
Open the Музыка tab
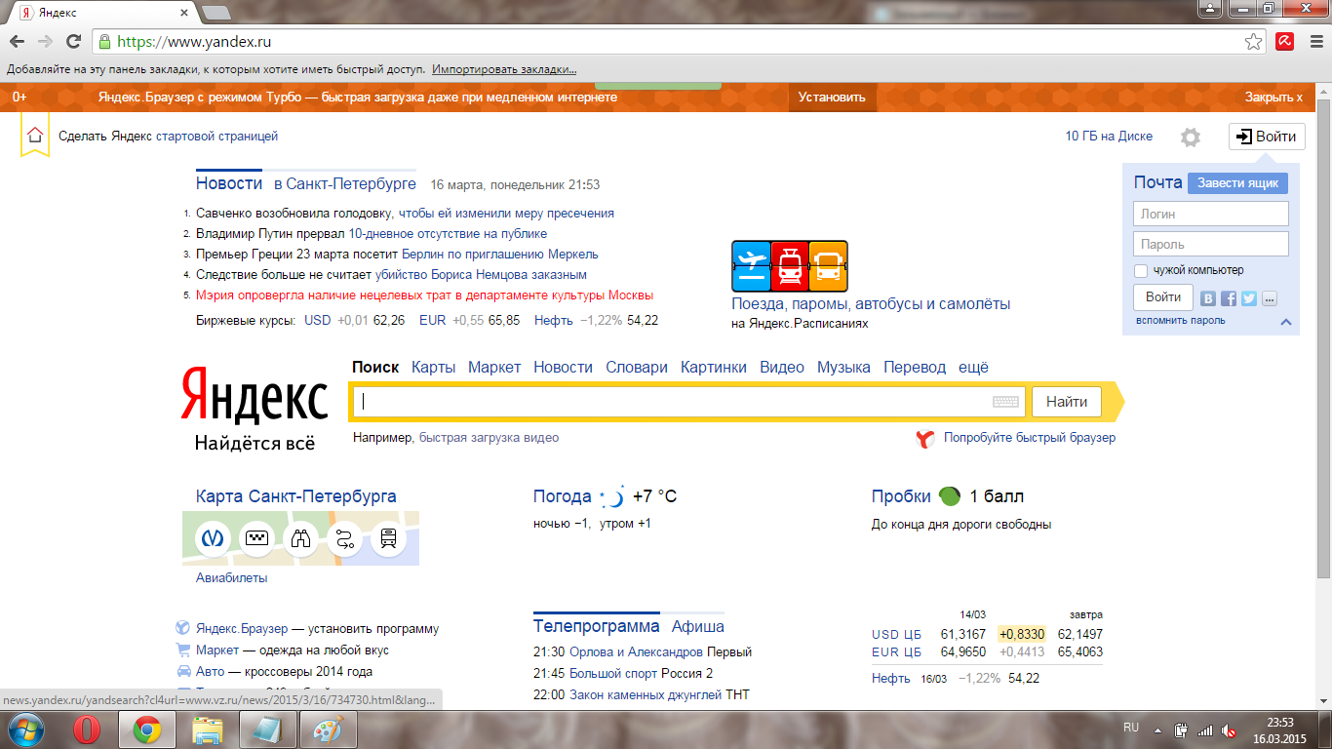(843, 368)
